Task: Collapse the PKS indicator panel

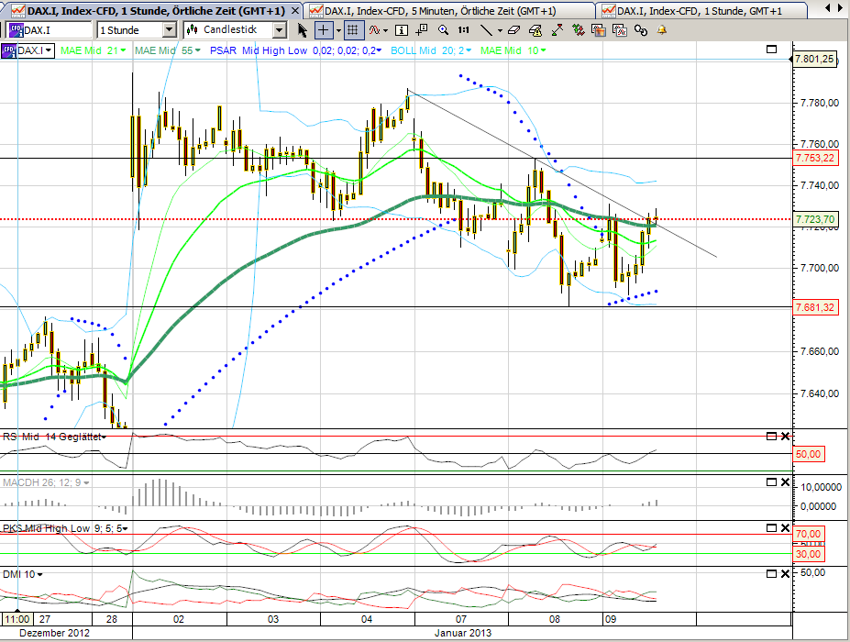Action: pos(769,527)
